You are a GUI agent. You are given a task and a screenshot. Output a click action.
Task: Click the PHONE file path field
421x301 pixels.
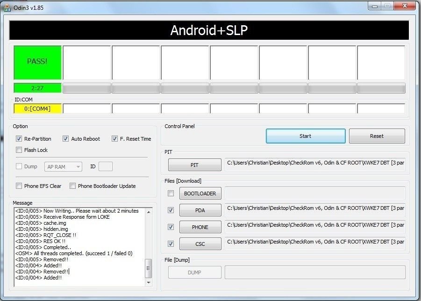pos(315,227)
